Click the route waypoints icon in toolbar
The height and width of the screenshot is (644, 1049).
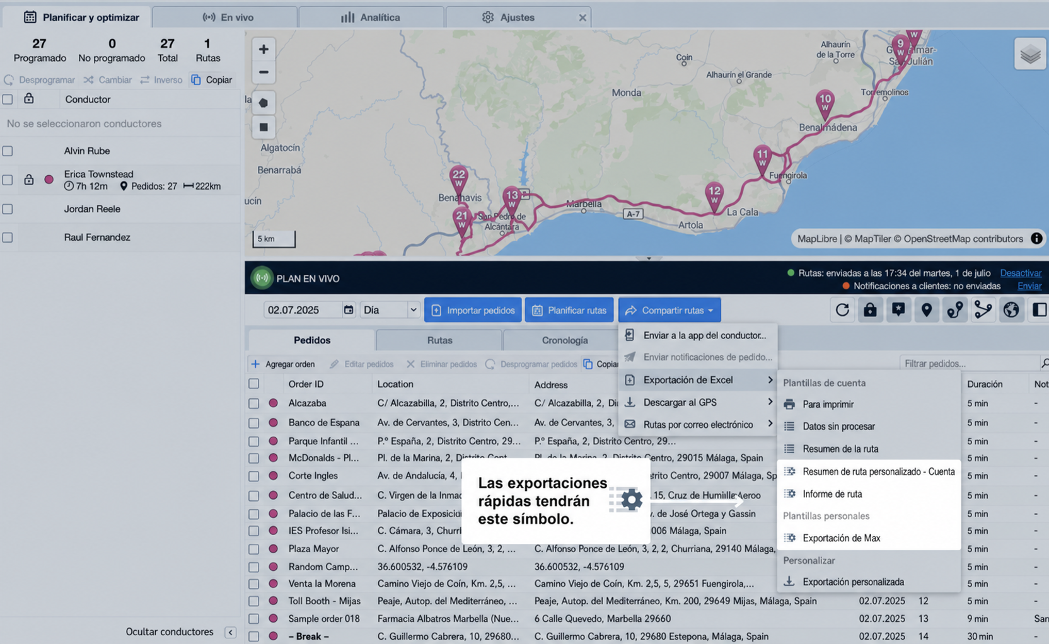pos(954,309)
